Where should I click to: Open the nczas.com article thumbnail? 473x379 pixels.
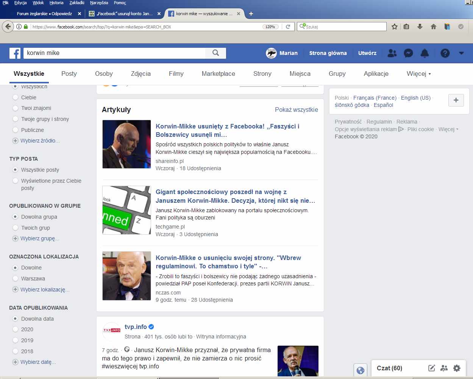click(127, 276)
